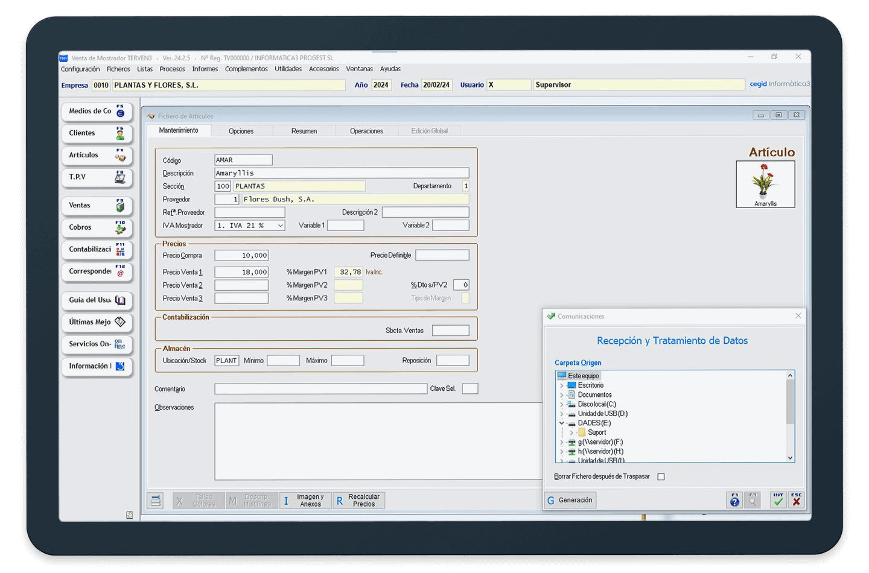Click the Recalcular Precios button

coord(358,501)
